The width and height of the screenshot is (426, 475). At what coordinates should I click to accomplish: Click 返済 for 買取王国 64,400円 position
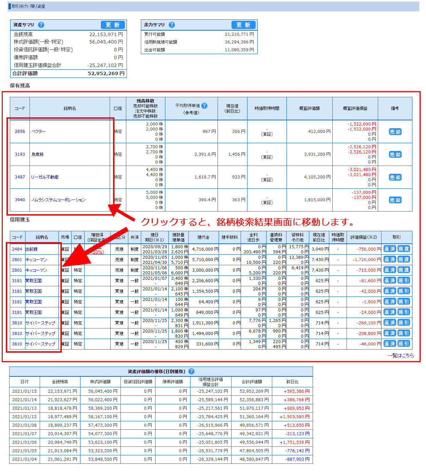390,302
